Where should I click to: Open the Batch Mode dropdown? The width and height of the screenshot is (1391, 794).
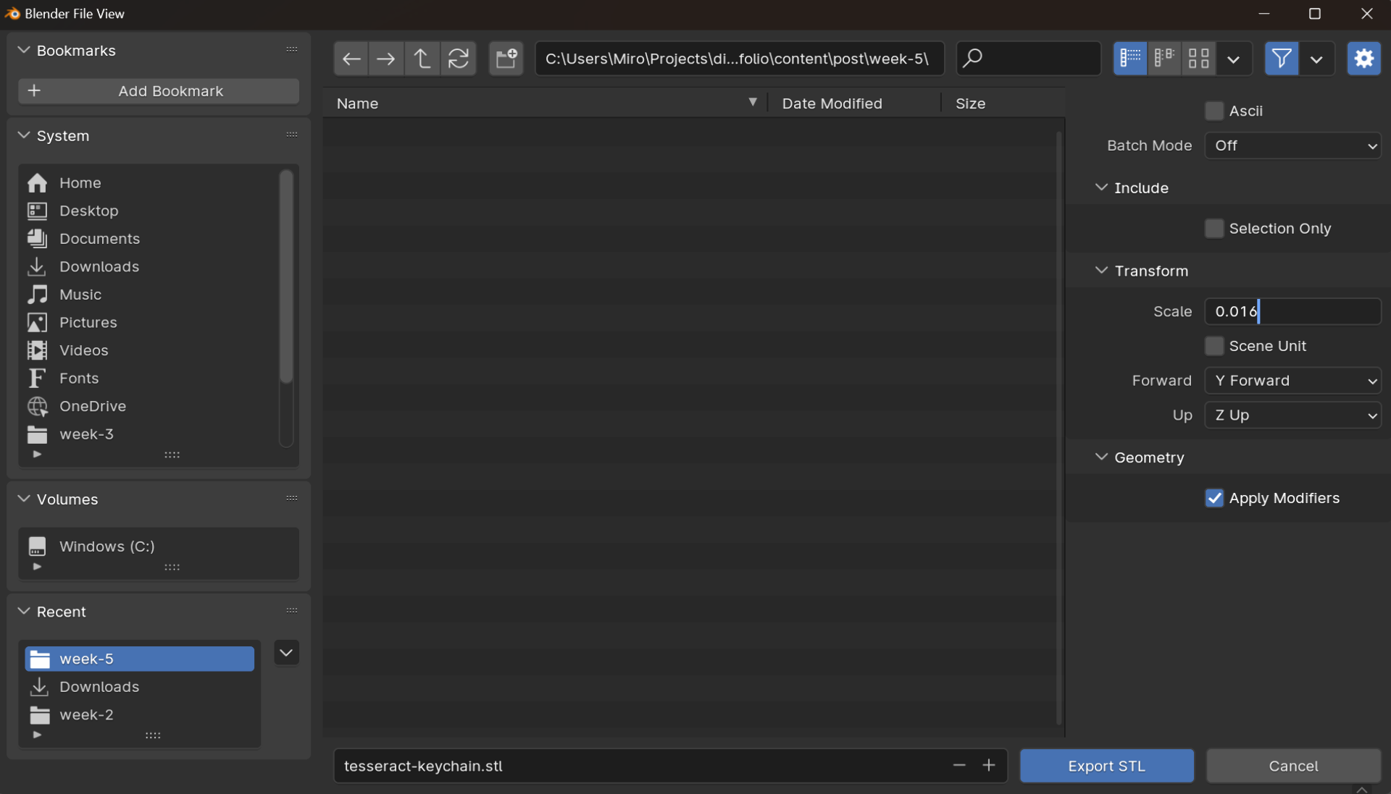[x=1292, y=145]
